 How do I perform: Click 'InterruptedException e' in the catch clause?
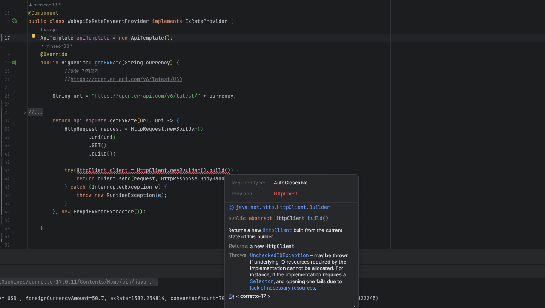point(125,187)
